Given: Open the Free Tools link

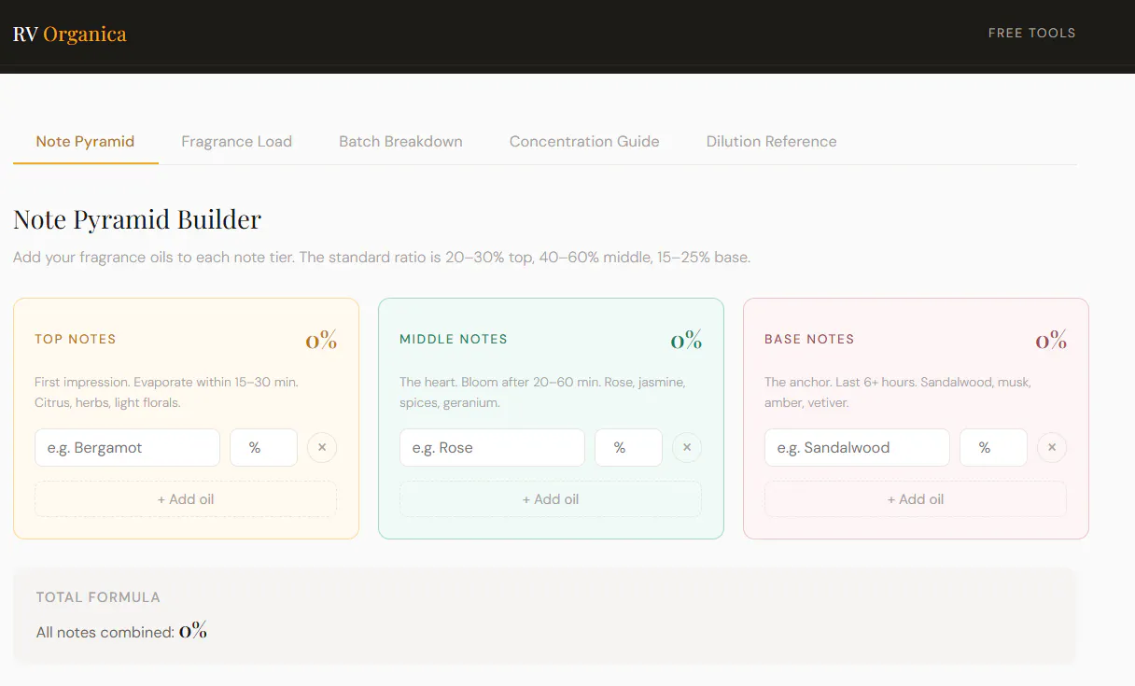Looking at the screenshot, I should [1031, 33].
